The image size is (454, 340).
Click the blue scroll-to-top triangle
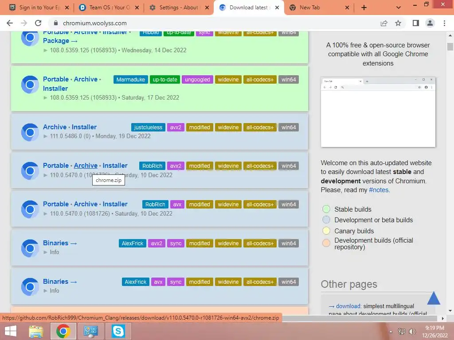pyautogui.click(x=434, y=298)
